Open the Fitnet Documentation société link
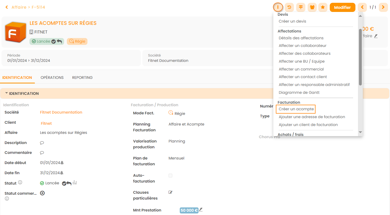 coord(61,112)
